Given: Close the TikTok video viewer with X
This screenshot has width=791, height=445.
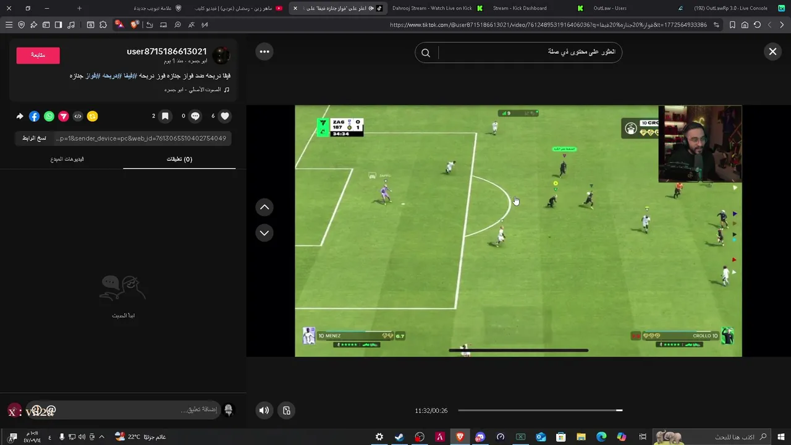Looking at the screenshot, I should click(x=772, y=52).
